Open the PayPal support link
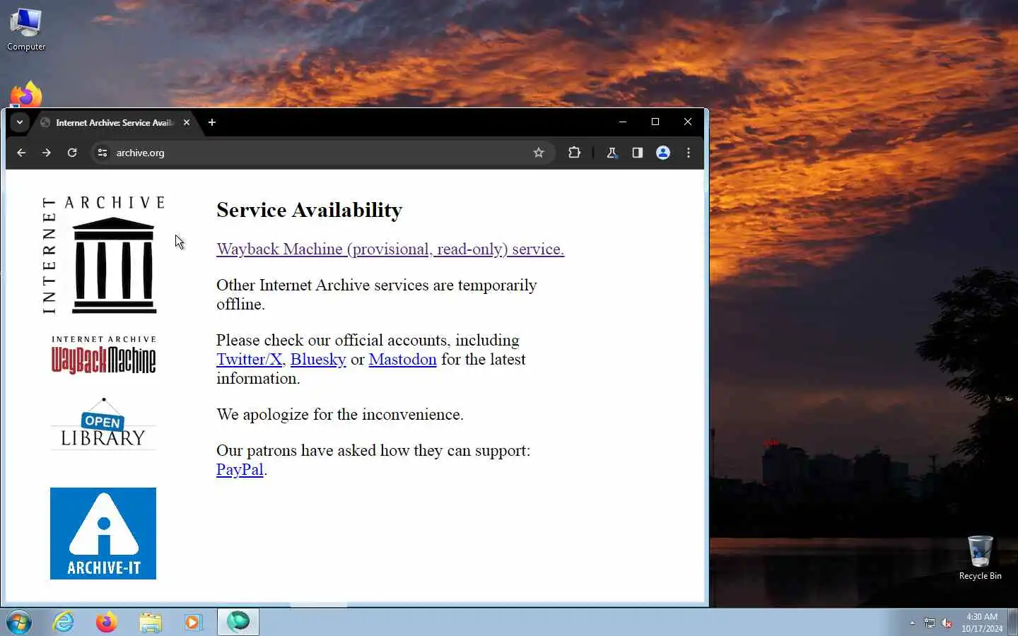 240,469
